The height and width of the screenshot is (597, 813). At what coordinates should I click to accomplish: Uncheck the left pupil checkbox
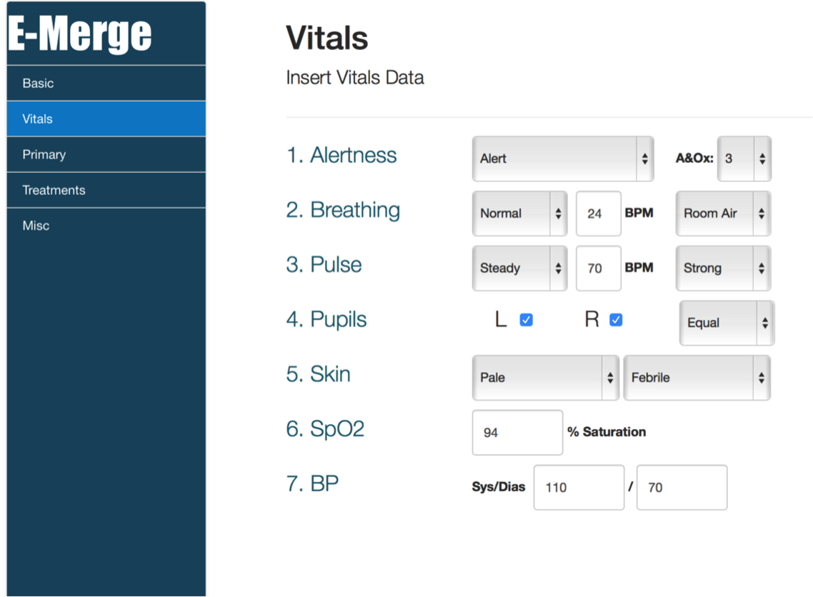527,320
